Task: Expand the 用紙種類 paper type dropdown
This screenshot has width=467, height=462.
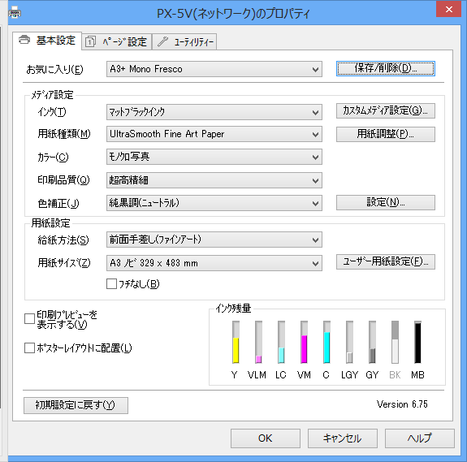Action: tap(214, 134)
